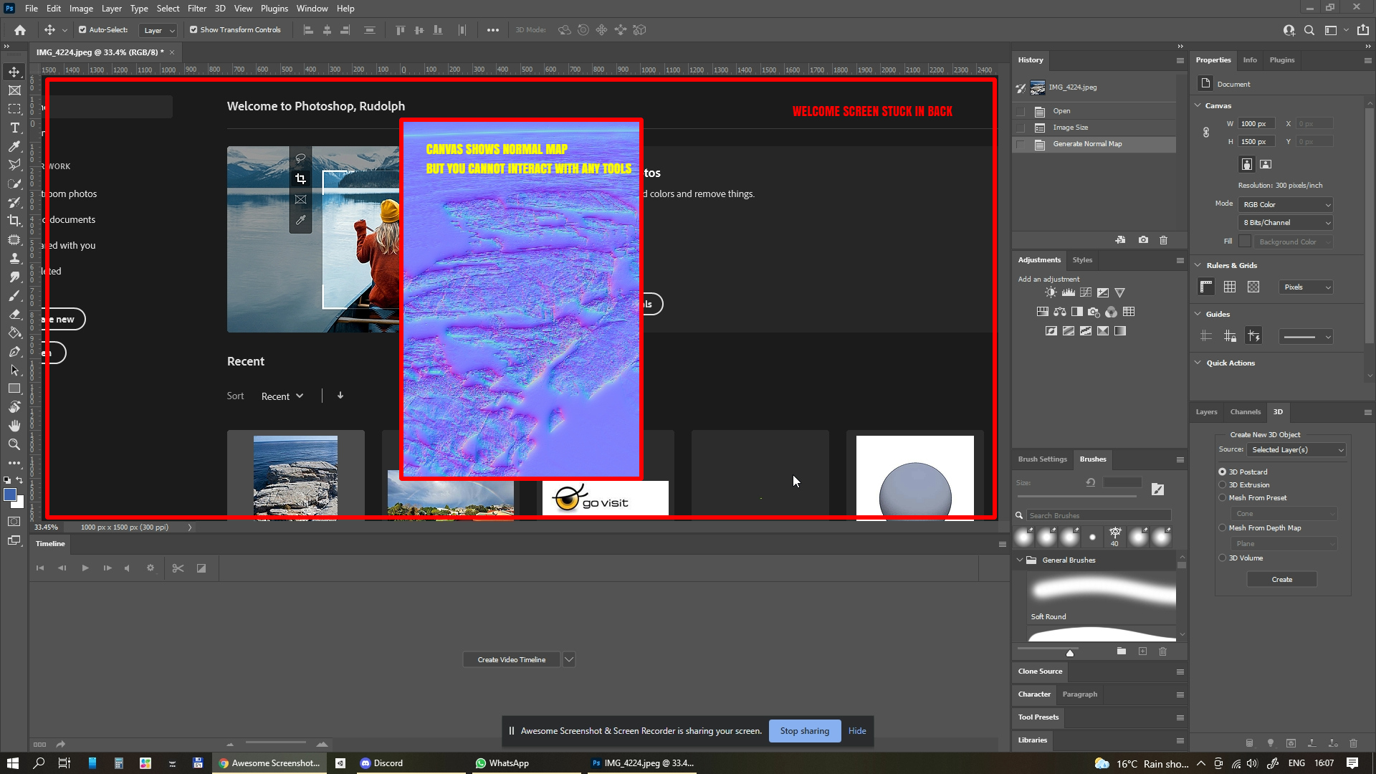This screenshot has height=774, width=1376.
Task: Click the Stop sharing button
Action: point(804,730)
